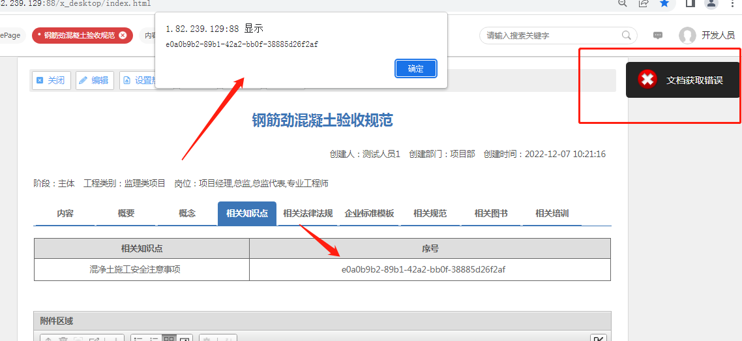Click the red X icon in error notification

click(647, 79)
